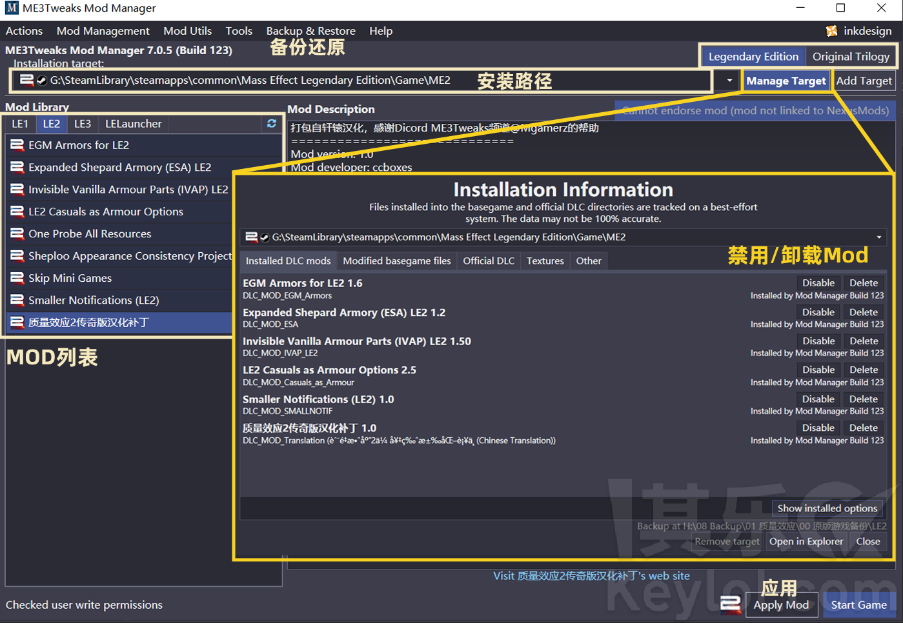903x623 pixels.
Task: Delete Invisible Vanilla Armour Parts LE2 1.50
Action: point(864,341)
